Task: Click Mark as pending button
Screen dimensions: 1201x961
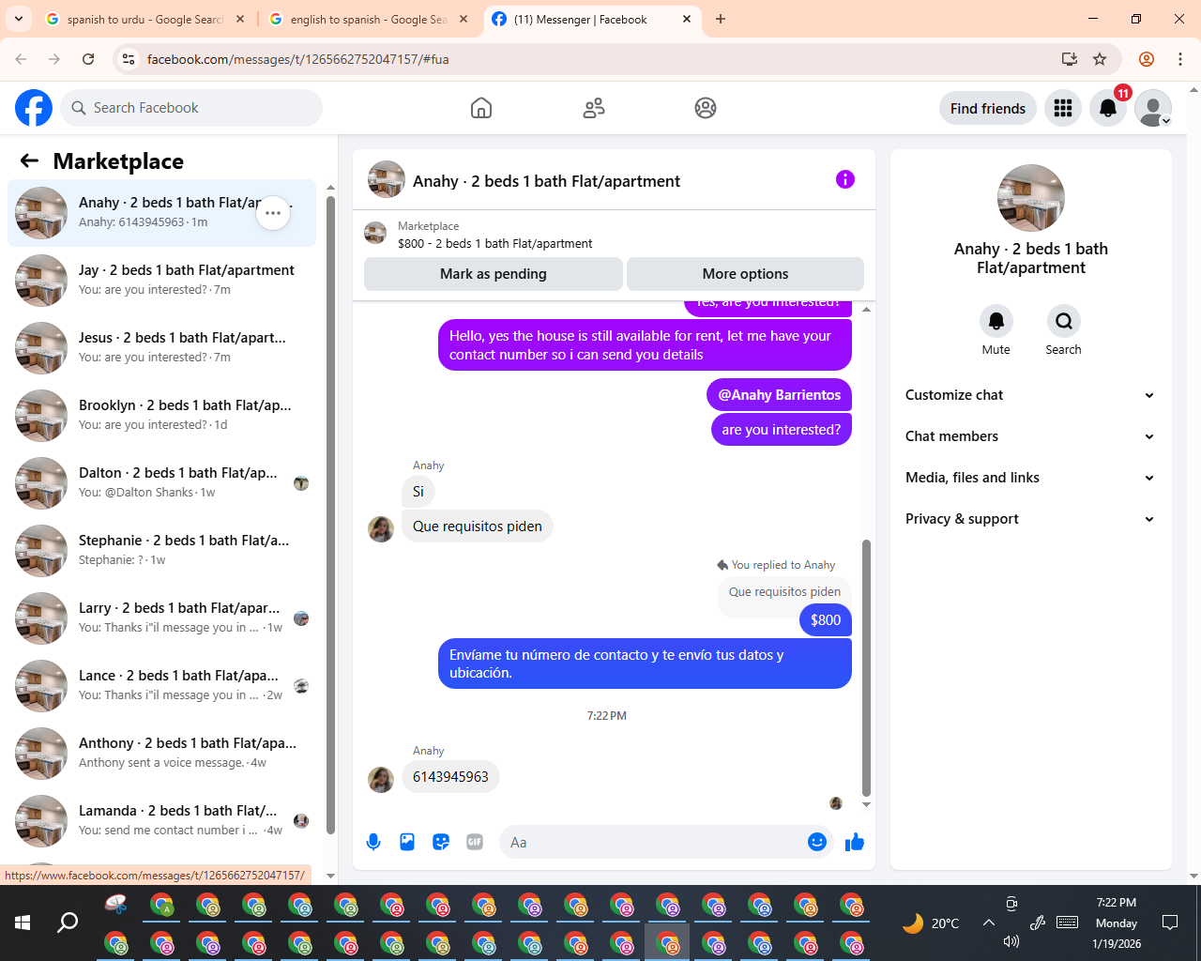Action: [494, 274]
